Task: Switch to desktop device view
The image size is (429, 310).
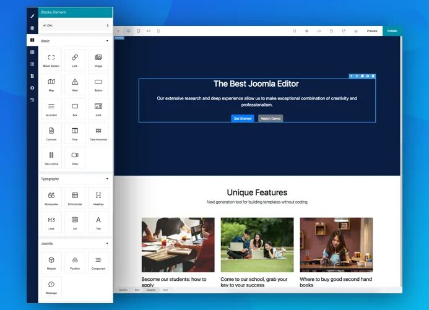Action: pos(128,31)
